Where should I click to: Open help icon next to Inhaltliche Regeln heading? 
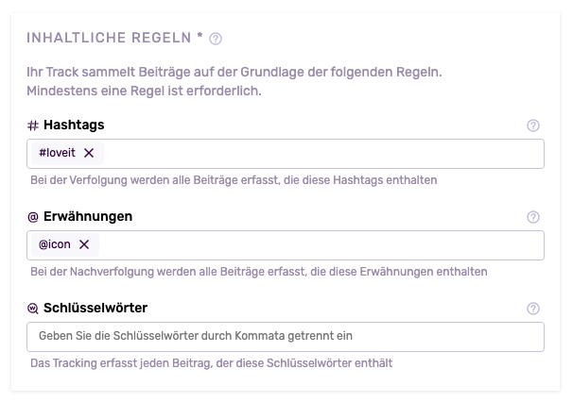[x=216, y=39]
